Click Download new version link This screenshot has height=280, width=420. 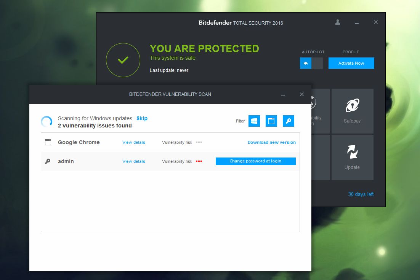pos(272,142)
